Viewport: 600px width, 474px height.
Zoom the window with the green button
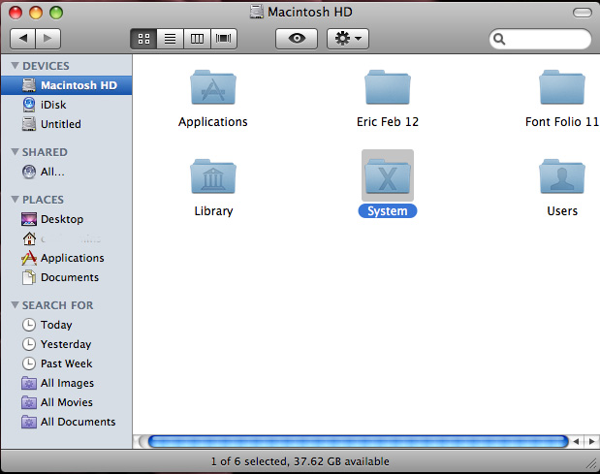tap(56, 13)
